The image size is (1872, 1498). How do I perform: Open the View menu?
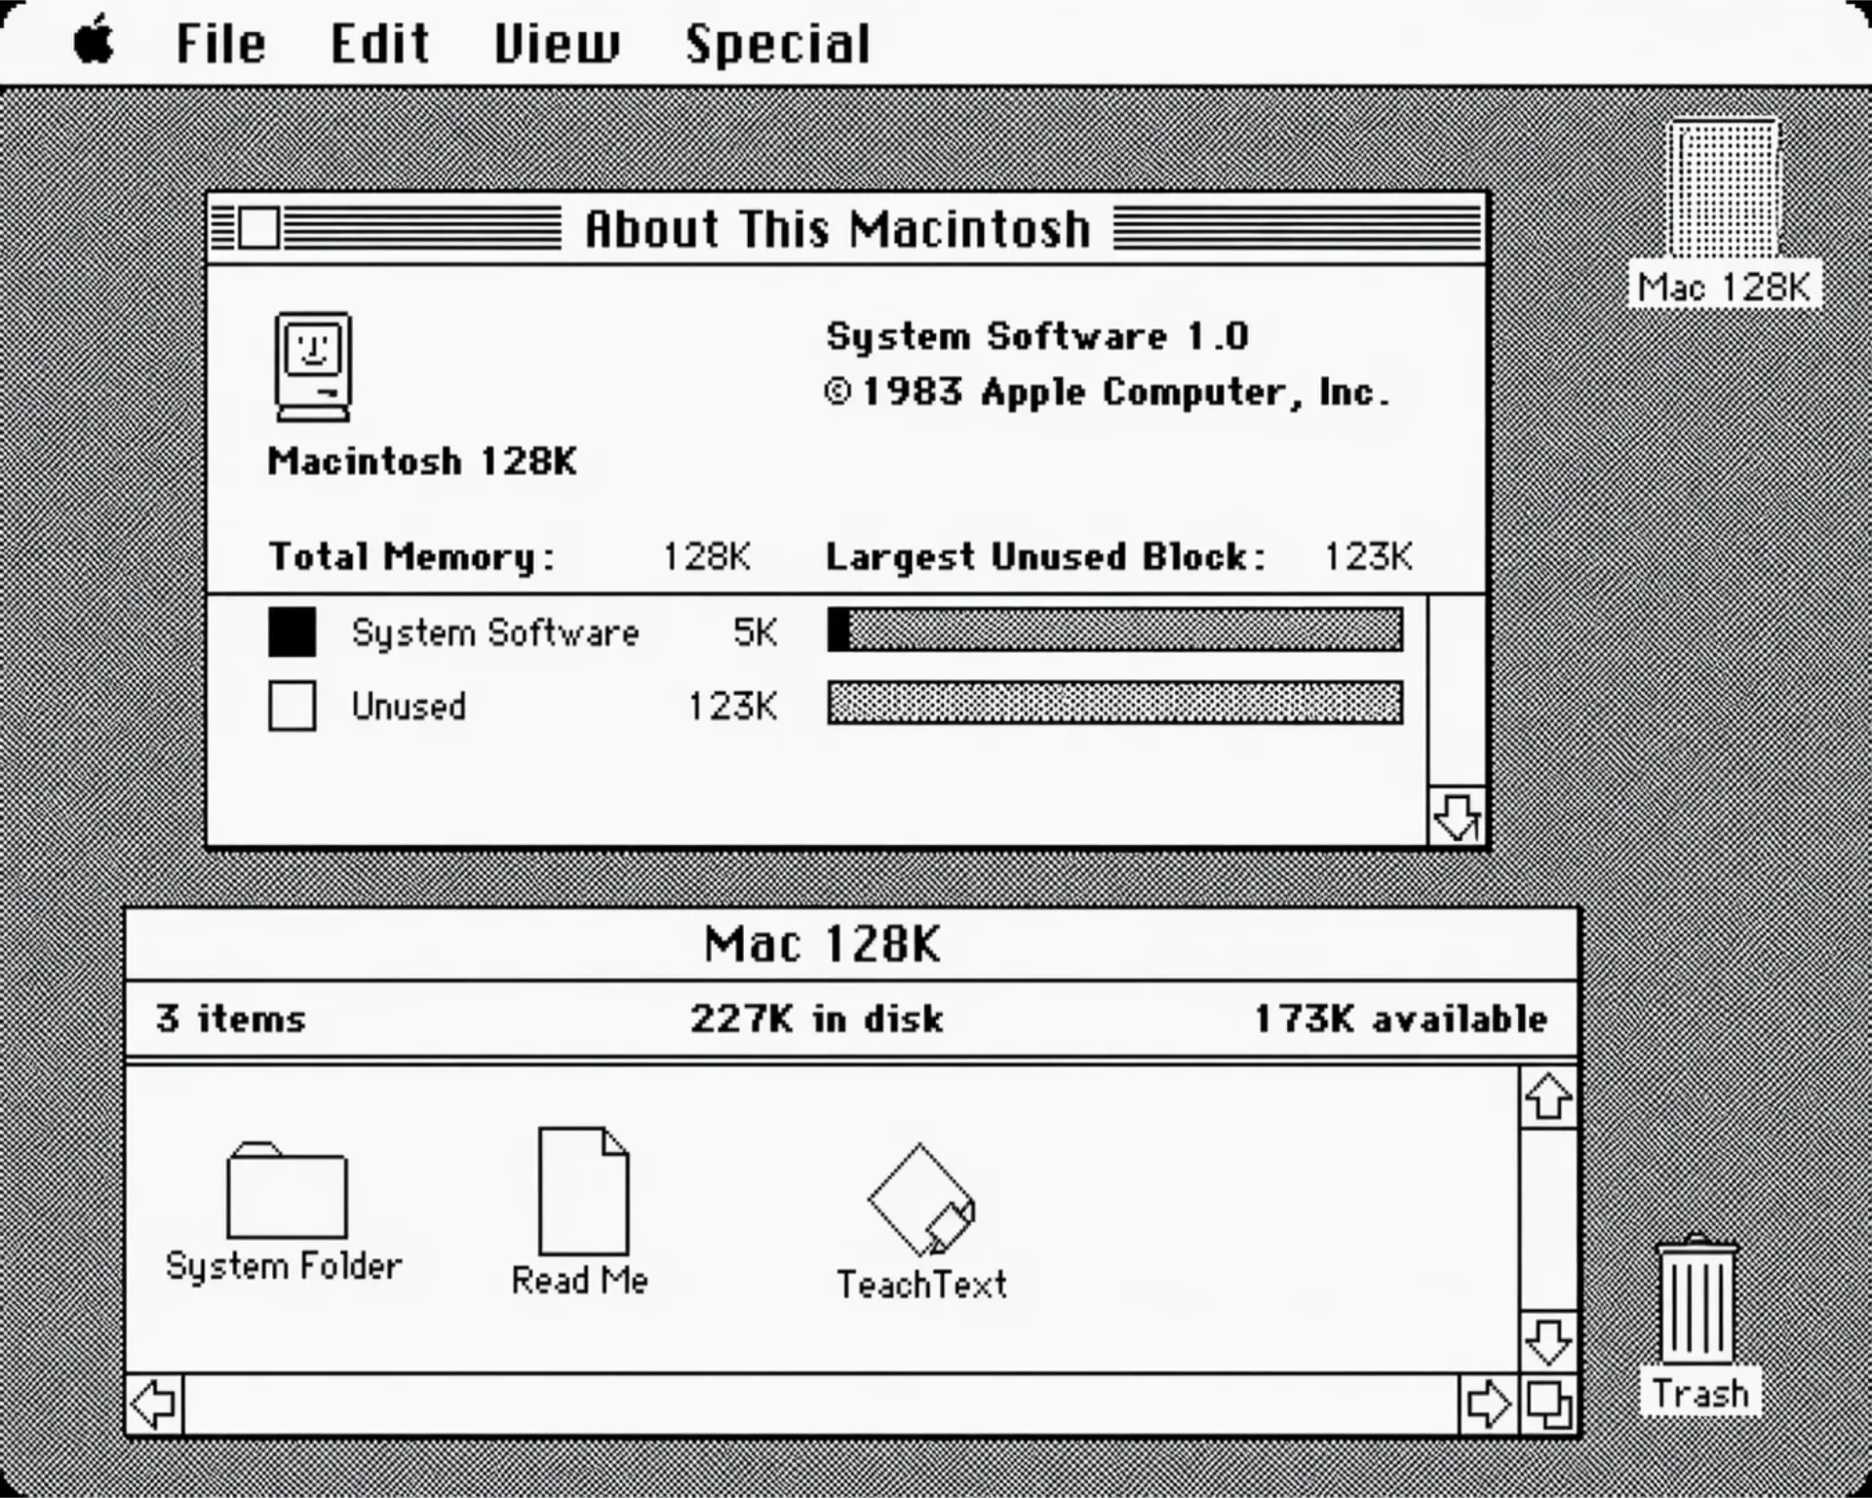point(558,43)
